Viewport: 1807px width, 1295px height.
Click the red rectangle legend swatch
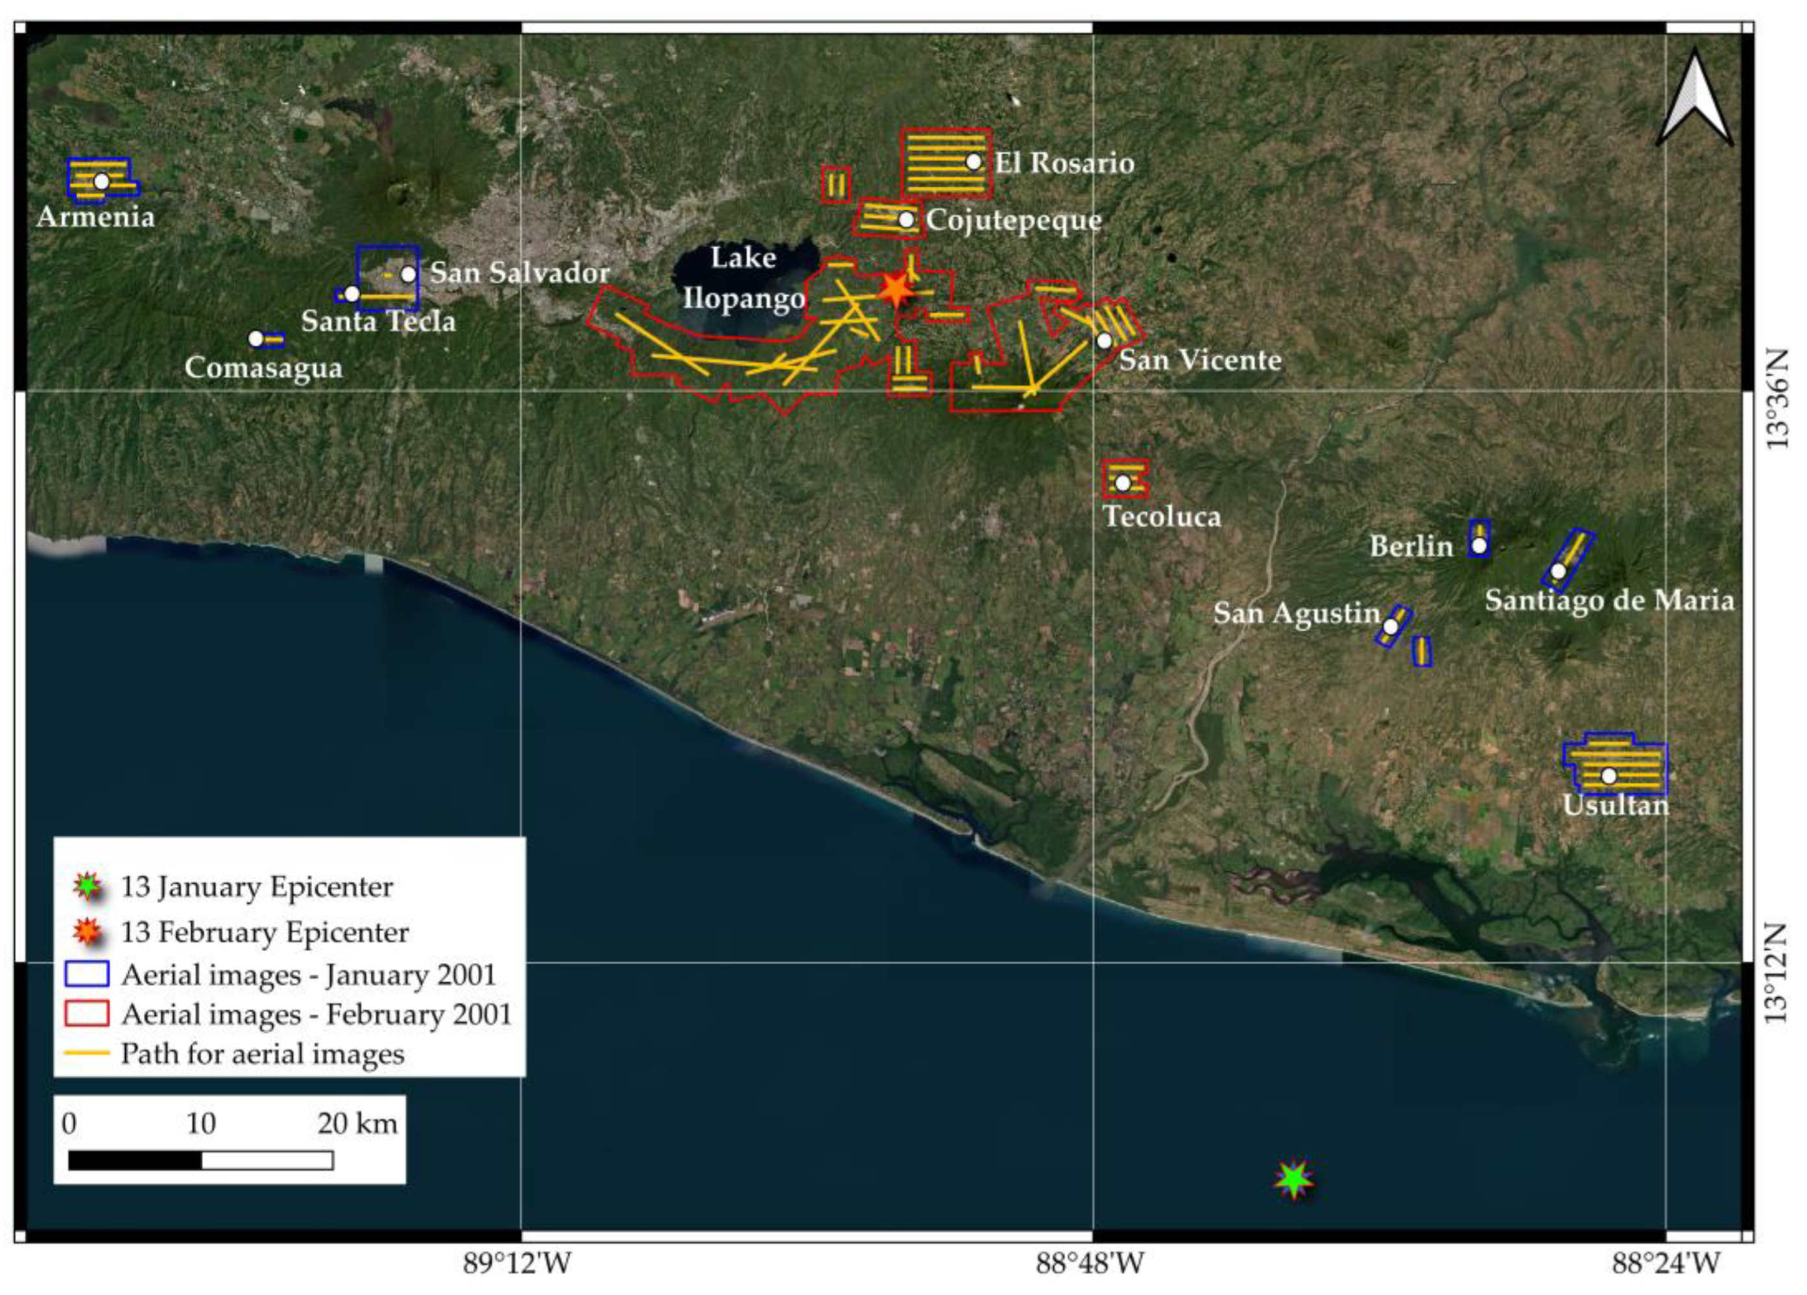[x=86, y=1013]
